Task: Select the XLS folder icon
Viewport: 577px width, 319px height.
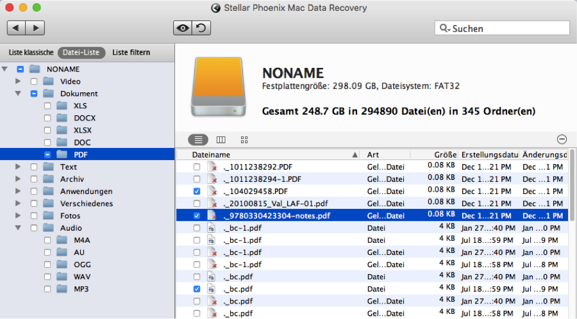Action: click(x=62, y=106)
